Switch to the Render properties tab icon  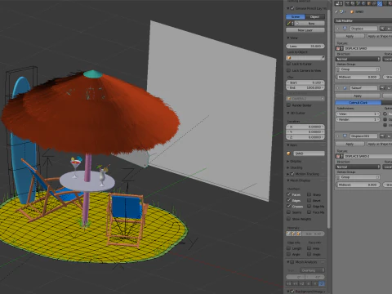[x=348, y=3]
